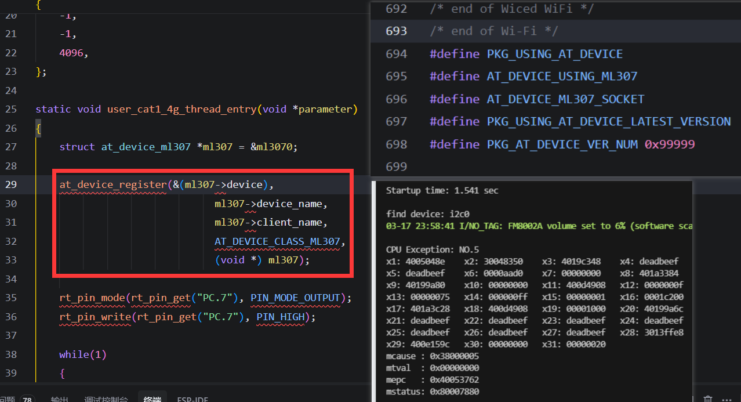Switch to the 终端 terminal tab
The height and width of the screenshot is (402, 741).
point(152,399)
